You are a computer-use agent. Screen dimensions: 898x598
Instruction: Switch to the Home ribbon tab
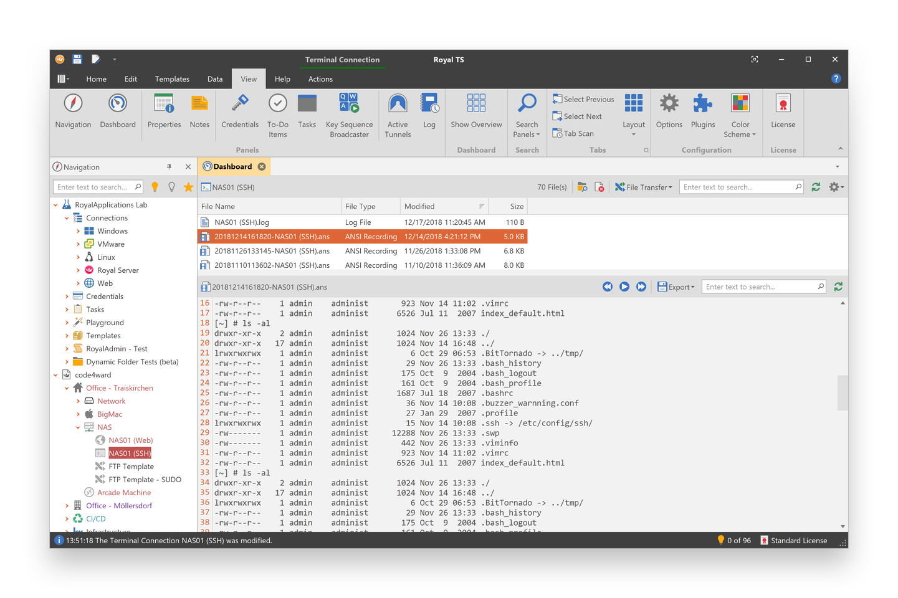(x=96, y=78)
